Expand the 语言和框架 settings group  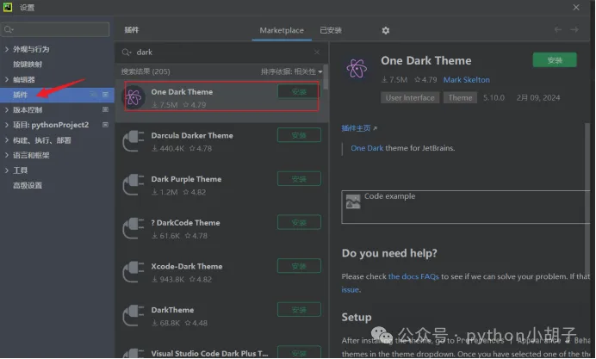coord(7,155)
